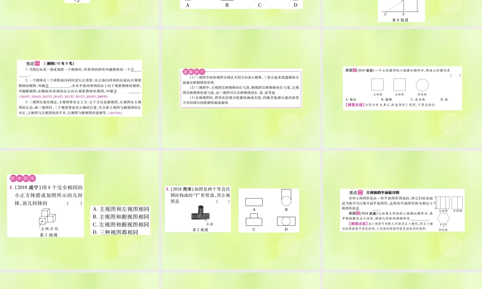Open the 典题1 (2018 宜宾) slide

tap(402, 88)
